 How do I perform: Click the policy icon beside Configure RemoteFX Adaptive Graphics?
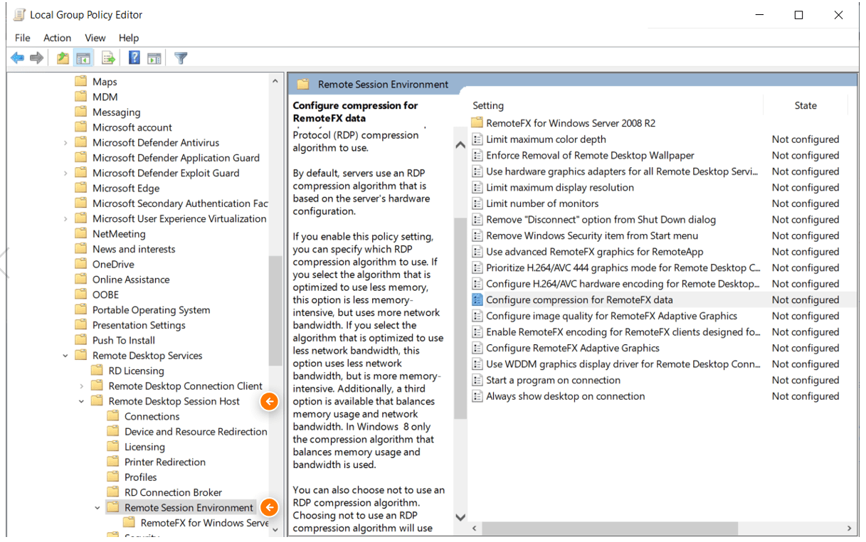[477, 348]
